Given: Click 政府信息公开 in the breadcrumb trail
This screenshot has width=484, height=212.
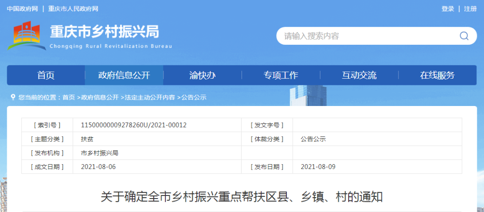Looking at the screenshot, I should click(99, 97).
